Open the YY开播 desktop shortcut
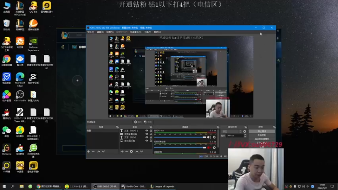Screen dimensions: 338x190 pos(6,167)
